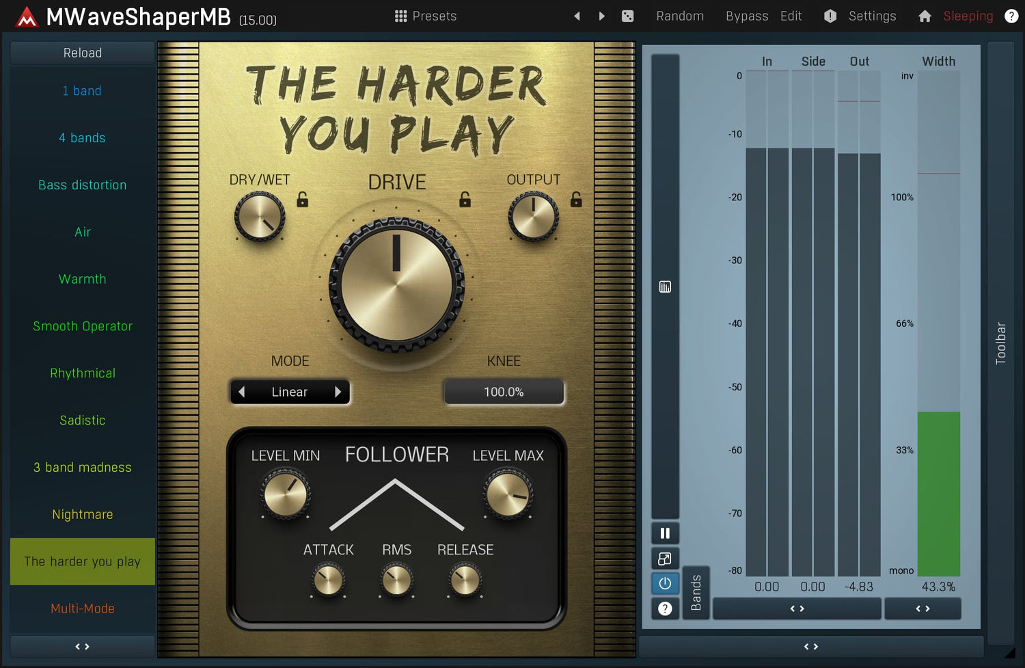The width and height of the screenshot is (1025, 668).
Task: Toggle the Drive lock icon
Action: point(465,200)
